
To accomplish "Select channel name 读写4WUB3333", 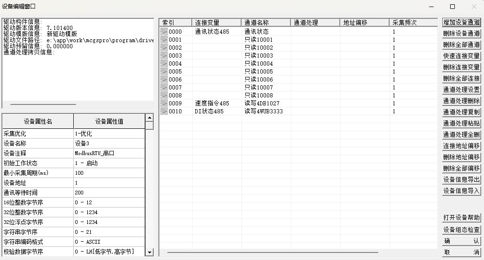I will pyautogui.click(x=264, y=111).
